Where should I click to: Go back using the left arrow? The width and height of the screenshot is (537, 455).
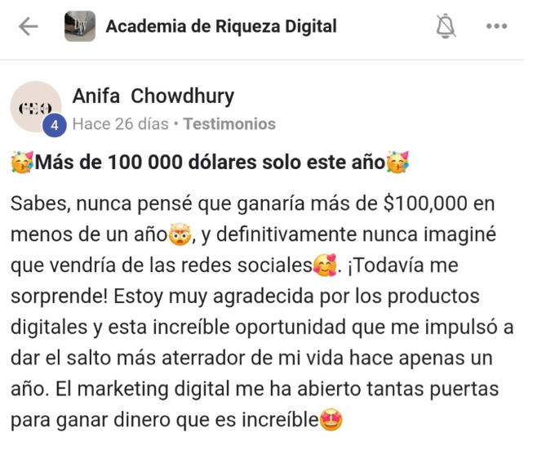pos(28,26)
